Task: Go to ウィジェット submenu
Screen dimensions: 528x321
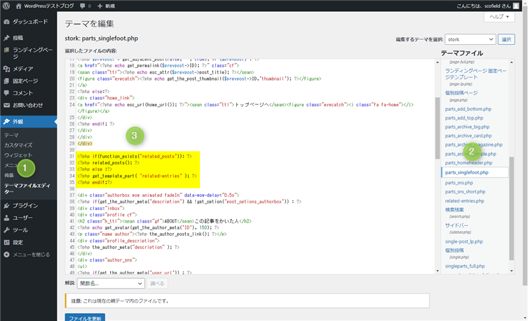Action: click(x=18, y=155)
